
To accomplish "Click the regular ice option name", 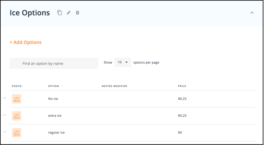I will click(x=56, y=133).
